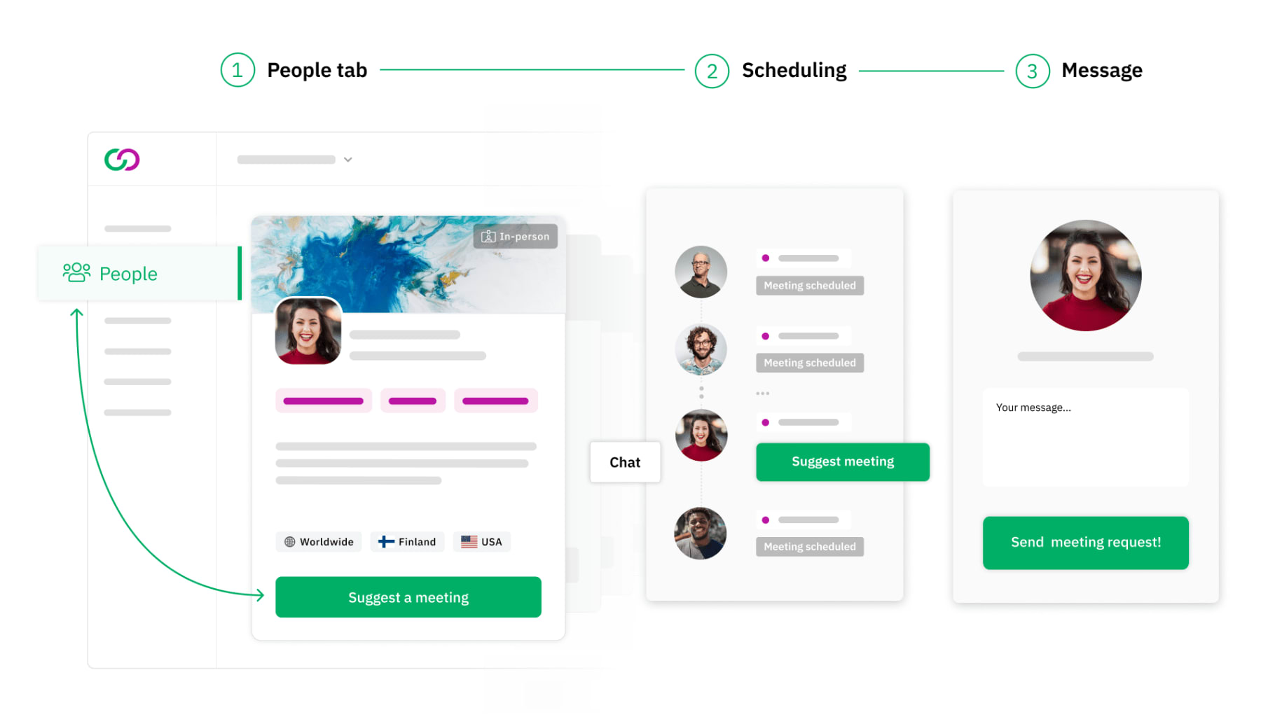Click the Suggest a meeting button
This screenshot has width=1275, height=717.
(408, 597)
